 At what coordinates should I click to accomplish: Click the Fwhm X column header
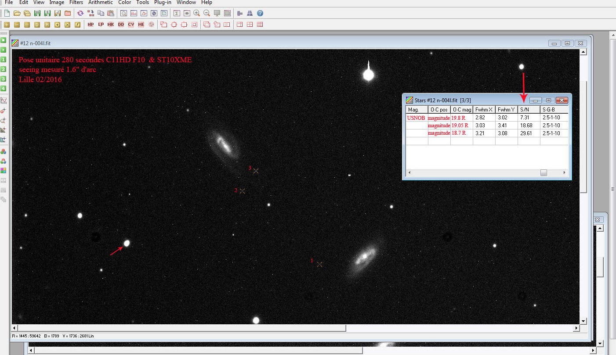click(x=485, y=110)
